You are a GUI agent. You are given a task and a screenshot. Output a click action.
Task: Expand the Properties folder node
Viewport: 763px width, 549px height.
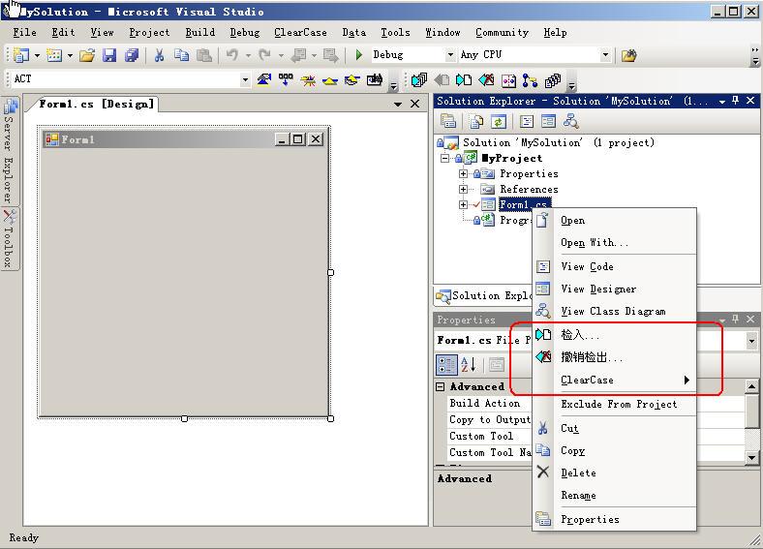[x=463, y=173]
